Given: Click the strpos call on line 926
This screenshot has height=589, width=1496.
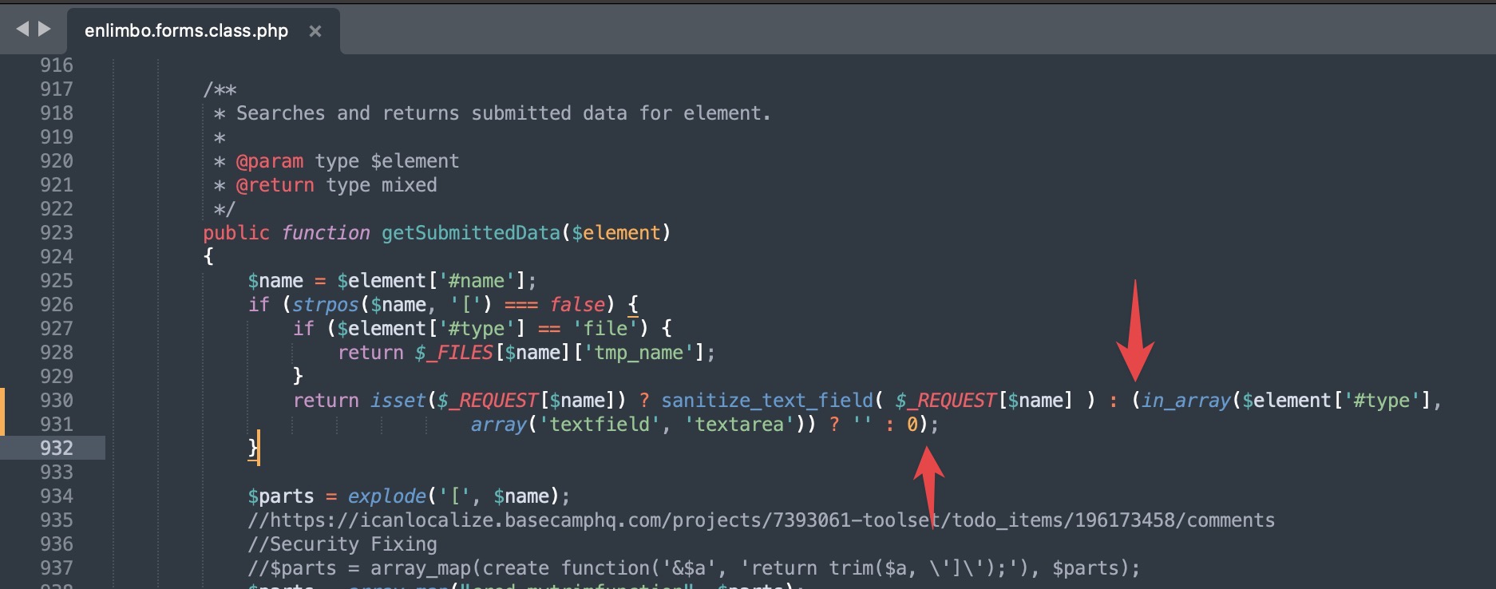Looking at the screenshot, I should click(325, 305).
